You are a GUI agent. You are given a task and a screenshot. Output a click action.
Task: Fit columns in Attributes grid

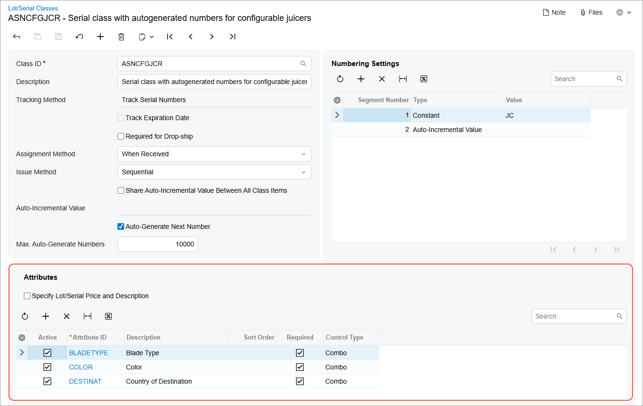(x=88, y=316)
